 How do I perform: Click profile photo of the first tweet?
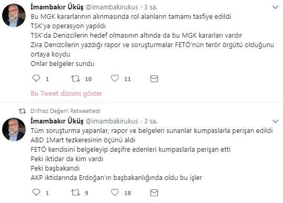14,16
